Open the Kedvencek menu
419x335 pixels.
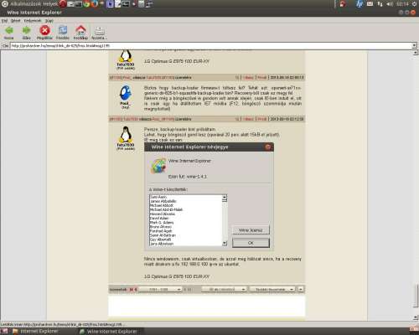point(33,21)
